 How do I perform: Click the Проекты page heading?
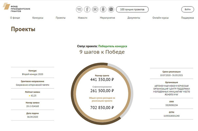tap(23, 29)
